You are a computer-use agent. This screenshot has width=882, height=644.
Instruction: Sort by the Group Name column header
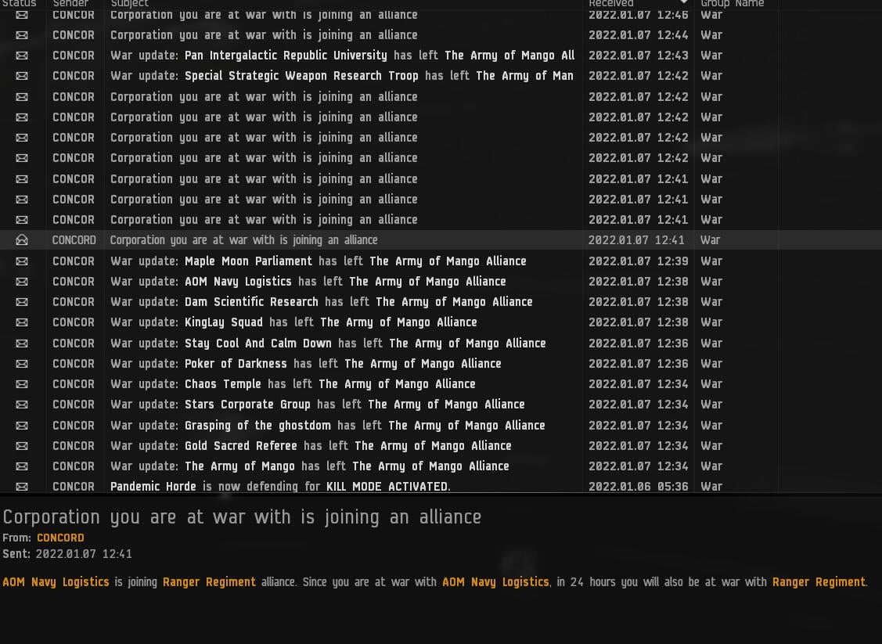tap(732, 3)
